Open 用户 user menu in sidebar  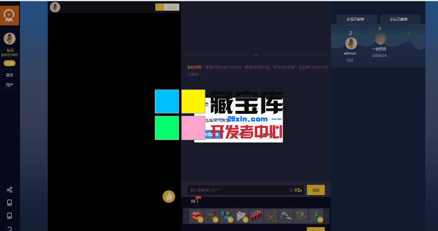pyautogui.click(x=10, y=85)
